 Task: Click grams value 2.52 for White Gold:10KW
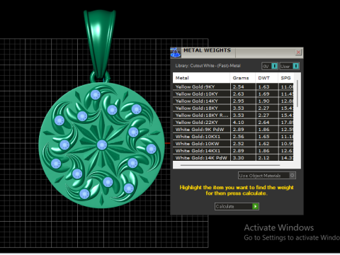(x=239, y=144)
